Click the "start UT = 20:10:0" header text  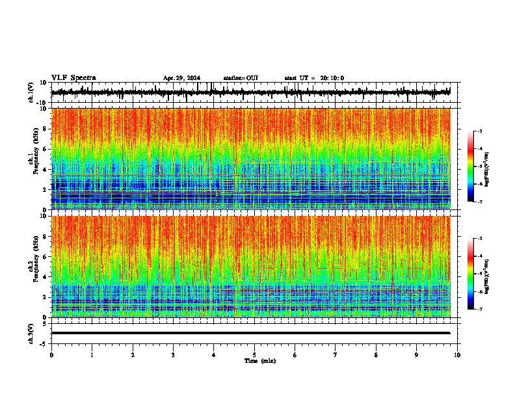click(314, 78)
